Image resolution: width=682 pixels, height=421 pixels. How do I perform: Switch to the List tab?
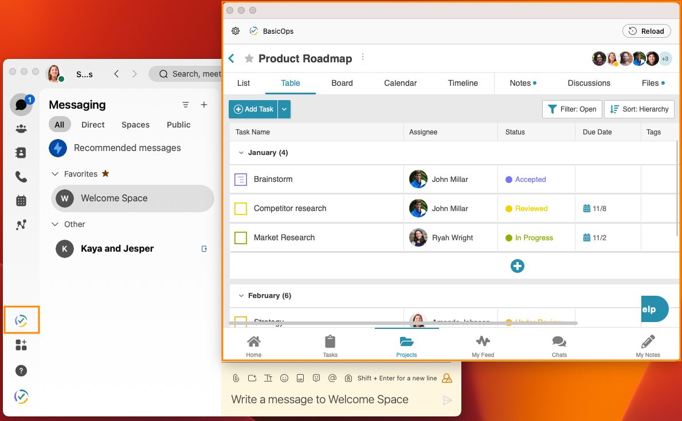tap(244, 83)
